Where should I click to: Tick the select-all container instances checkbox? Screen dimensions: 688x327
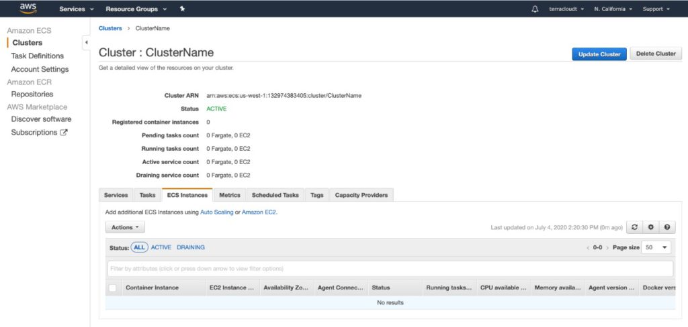[113, 288]
